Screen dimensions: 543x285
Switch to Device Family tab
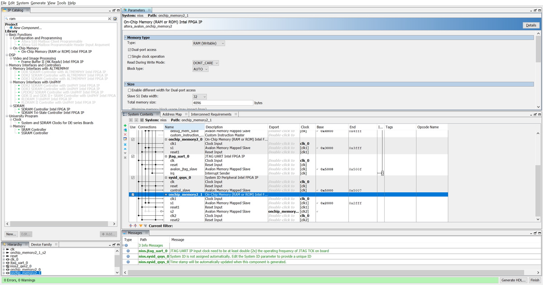coord(41,244)
